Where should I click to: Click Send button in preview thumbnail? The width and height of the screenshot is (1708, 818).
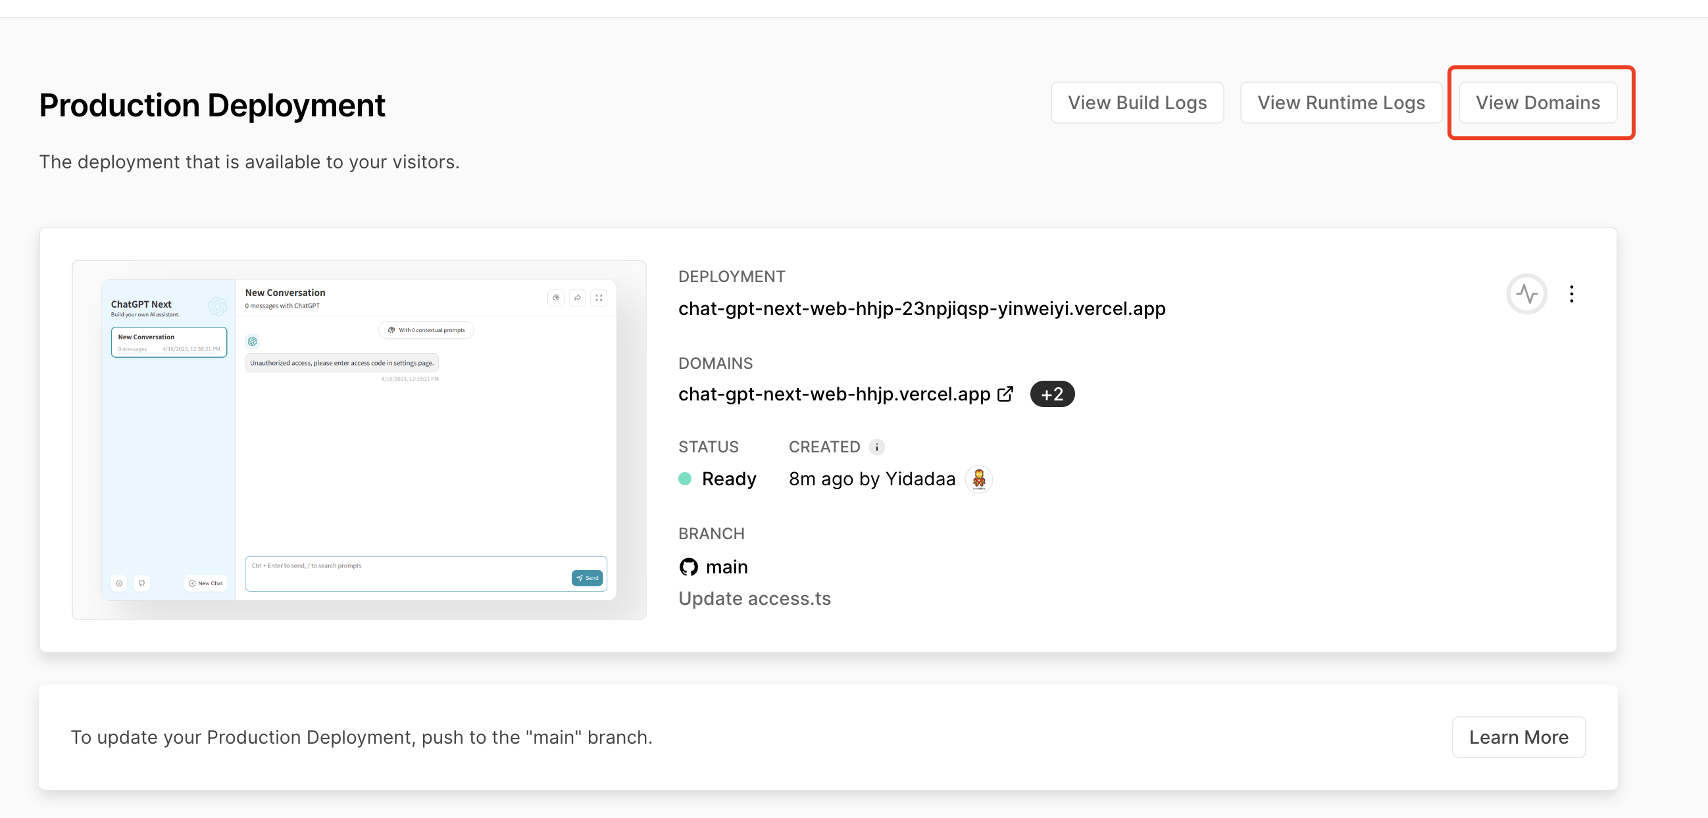tap(587, 578)
